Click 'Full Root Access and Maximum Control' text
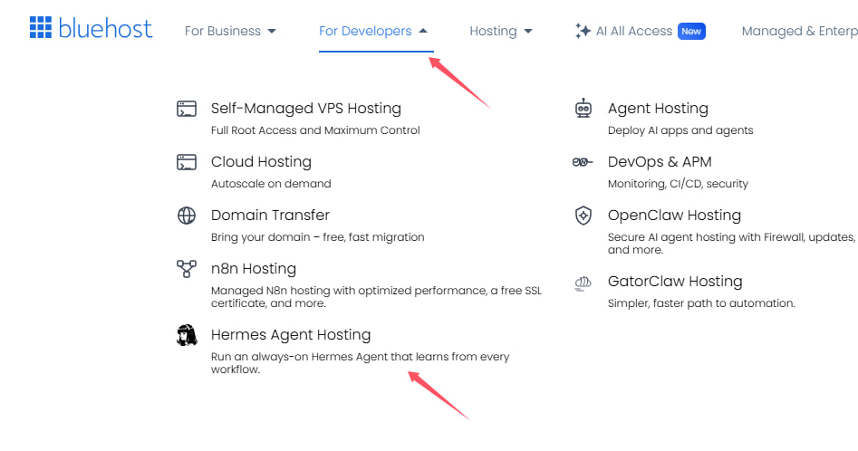The width and height of the screenshot is (858, 451). 315,130
